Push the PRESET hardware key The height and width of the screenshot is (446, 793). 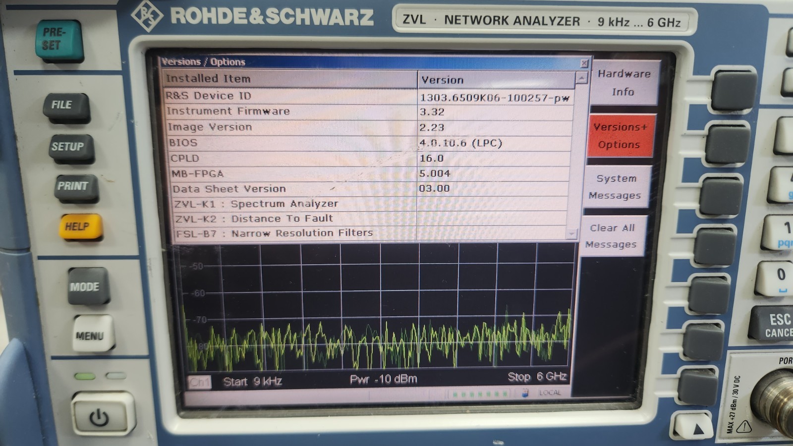click(x=58, y=40)
